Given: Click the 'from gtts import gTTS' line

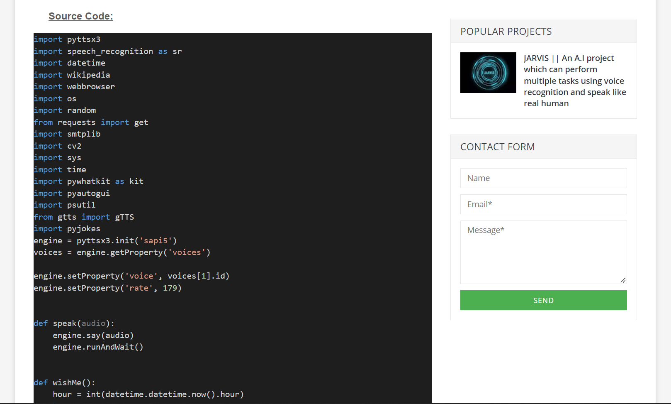Looking at the screenshot, I should tap(84, 217).
